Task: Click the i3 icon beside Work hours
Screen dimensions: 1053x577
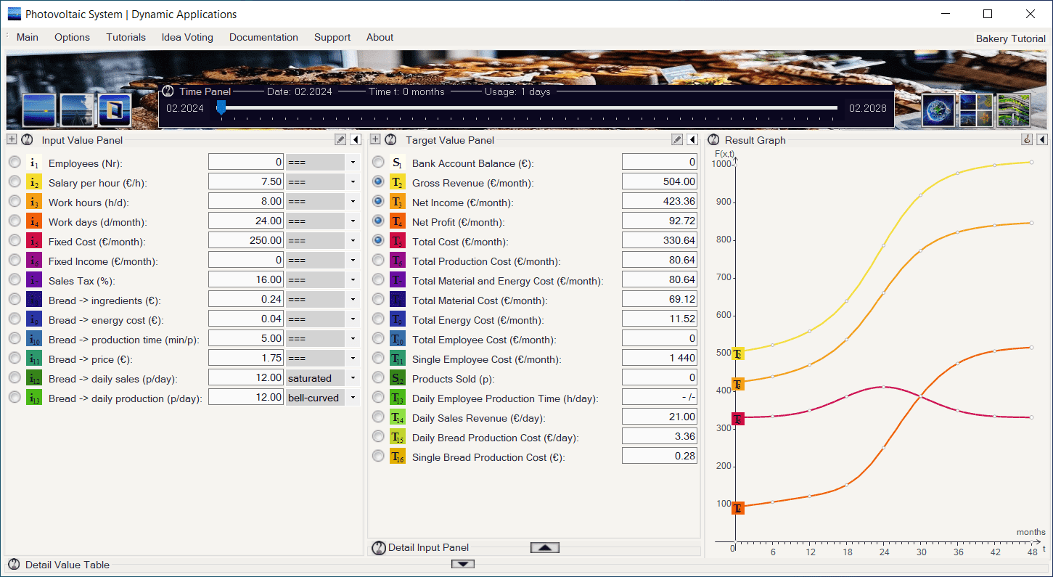Action: point(34,202)
